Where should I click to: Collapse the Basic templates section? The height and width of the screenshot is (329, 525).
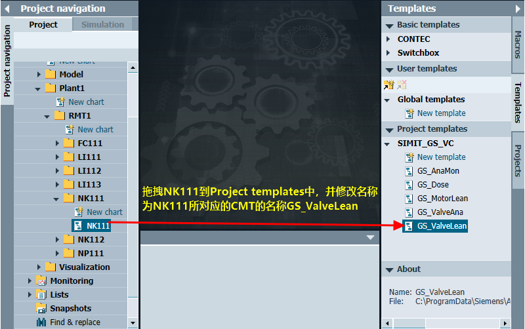point(389,26)
